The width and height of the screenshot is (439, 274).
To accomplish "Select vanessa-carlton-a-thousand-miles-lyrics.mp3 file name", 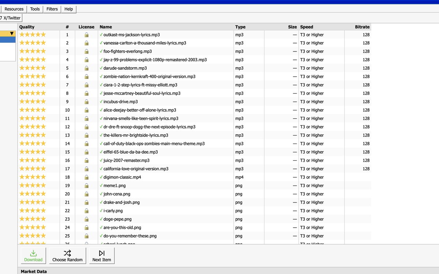I will point(145,43).
